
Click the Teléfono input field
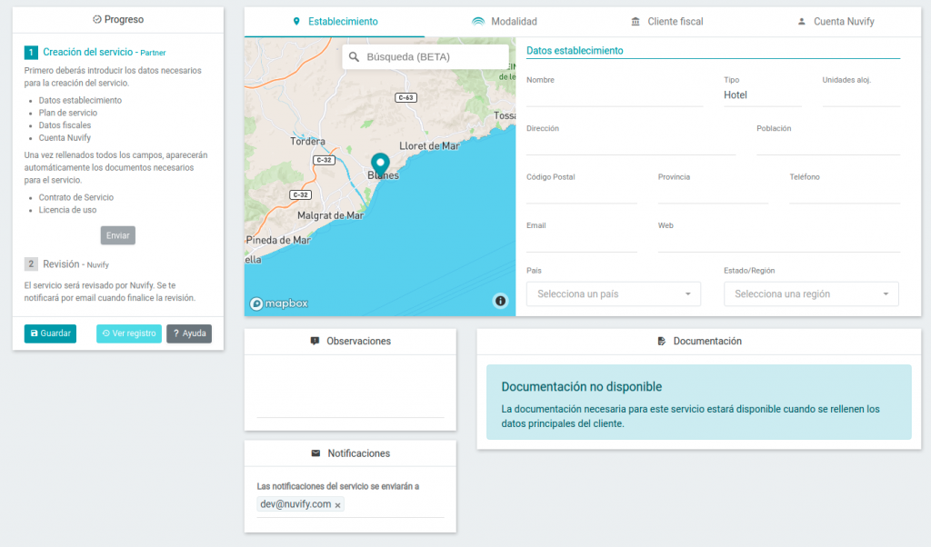pos(845,194)
